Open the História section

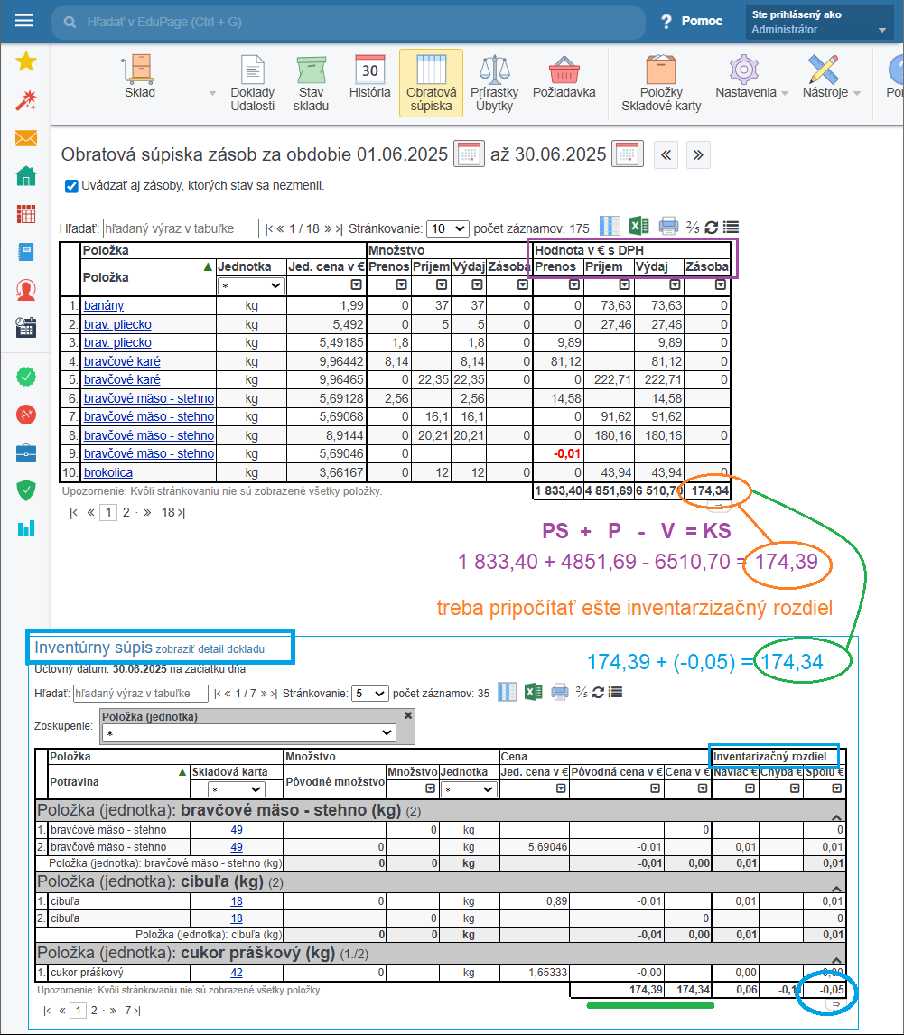point(369,78)
